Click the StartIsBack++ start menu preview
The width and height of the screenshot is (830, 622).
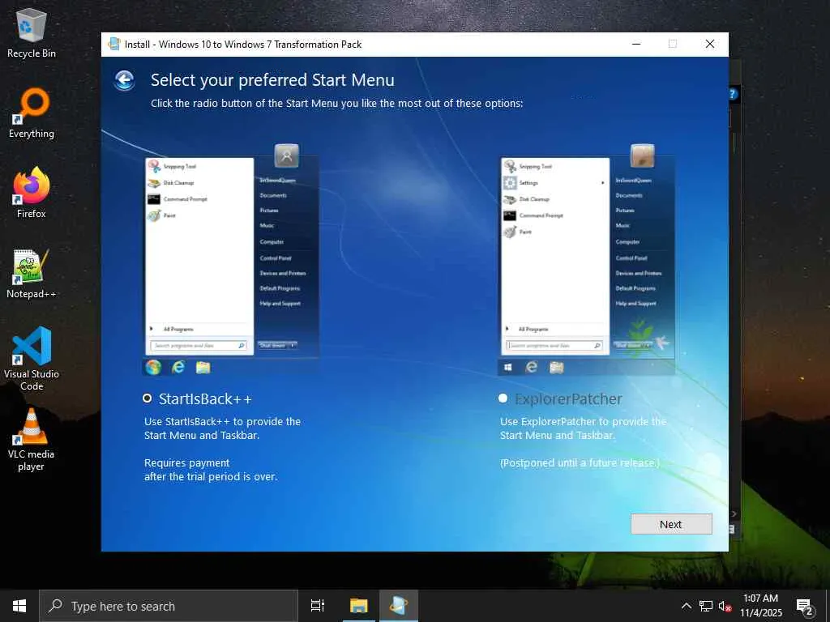(231, 259)
